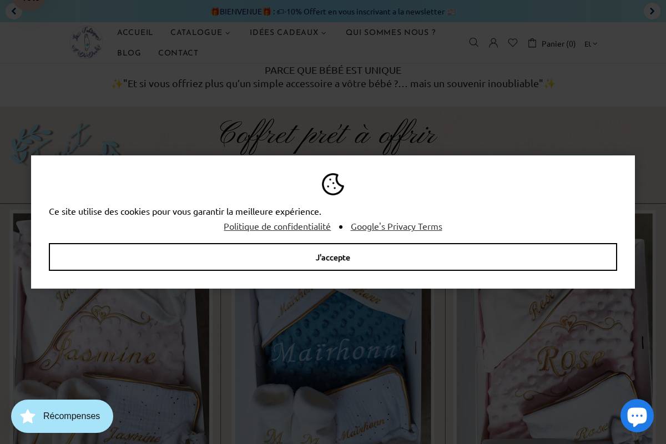
Task: Open the Récompenses rewards widget
Action: coord(62,416)
